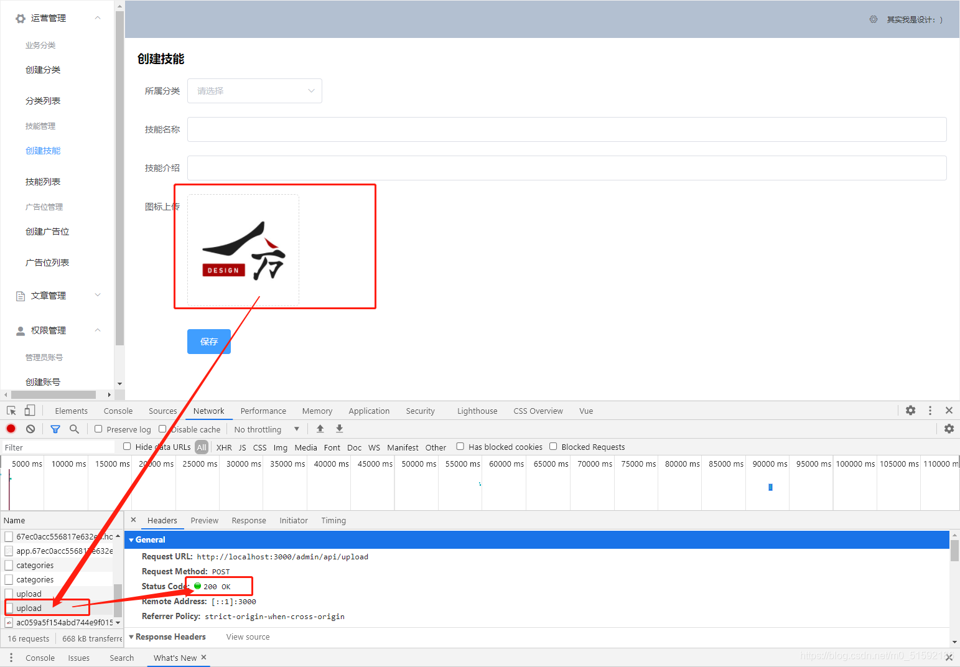Screen dimensions: 960x667
Task: Click the 运营管理 gear icon
Action: (21, 19)
